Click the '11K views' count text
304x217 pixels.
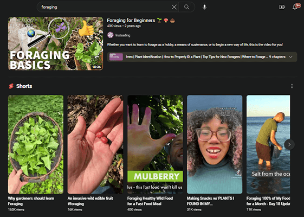click(254, 209)
